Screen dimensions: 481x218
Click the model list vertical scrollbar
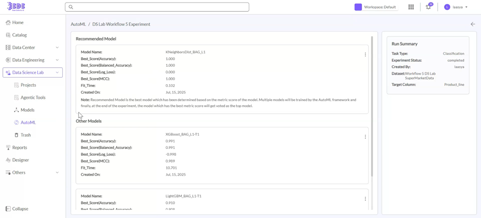click(372, 105)
